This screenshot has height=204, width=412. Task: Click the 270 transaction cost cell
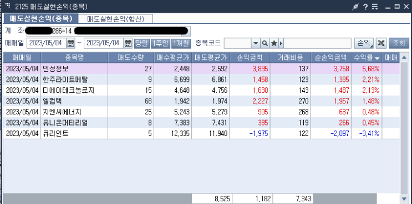click(x=291, y=101)
